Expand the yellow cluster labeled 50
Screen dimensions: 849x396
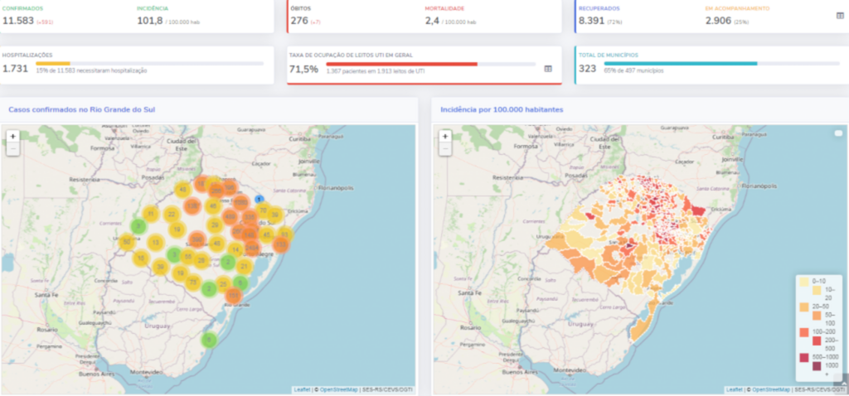(126, 242)
